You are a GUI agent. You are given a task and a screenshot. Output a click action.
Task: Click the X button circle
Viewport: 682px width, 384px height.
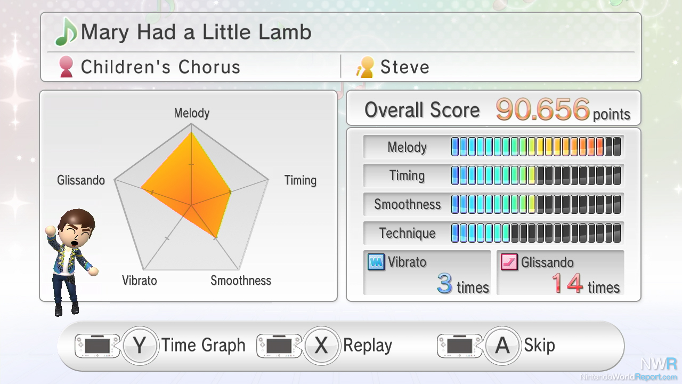click(x=321, y=346)
